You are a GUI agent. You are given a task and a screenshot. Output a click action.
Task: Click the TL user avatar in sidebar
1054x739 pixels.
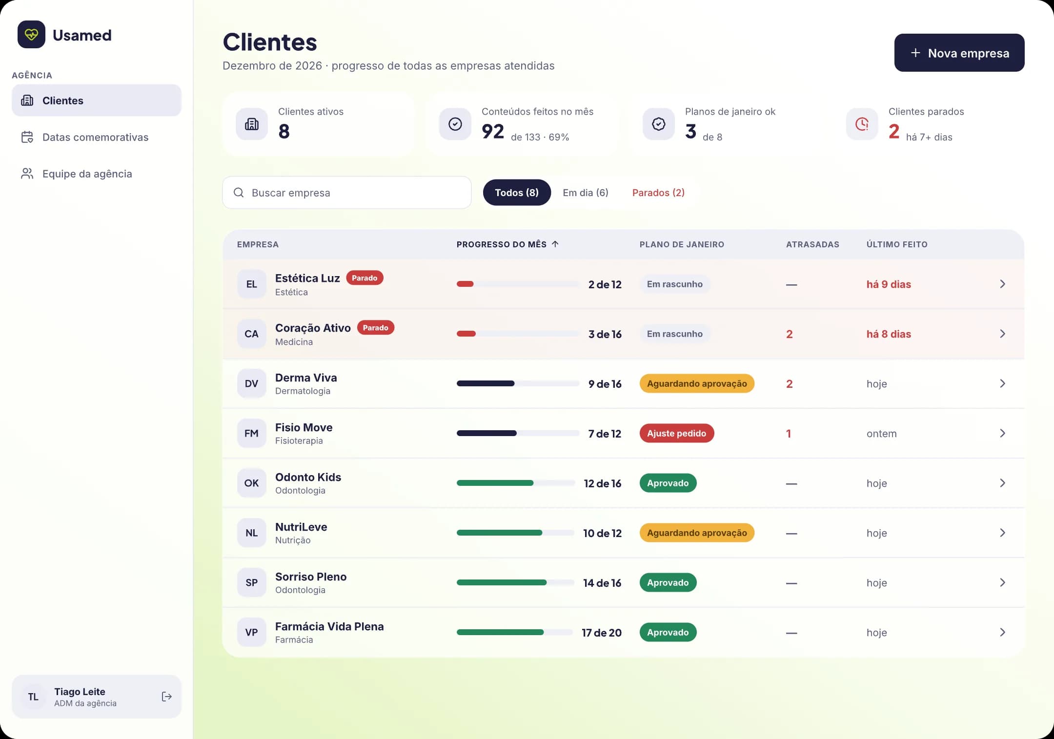coord(33,697)
